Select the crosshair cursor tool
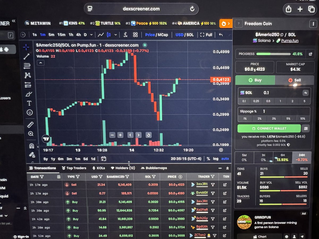The height and width of the screenshot is (239, 319). [26, 47]
